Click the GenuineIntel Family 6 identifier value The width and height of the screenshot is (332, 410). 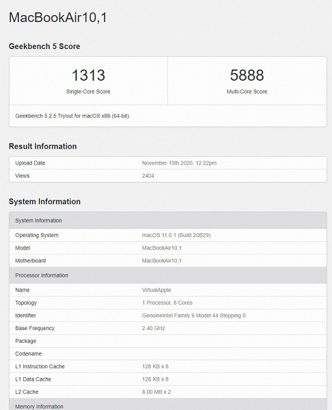coord(194,316)
